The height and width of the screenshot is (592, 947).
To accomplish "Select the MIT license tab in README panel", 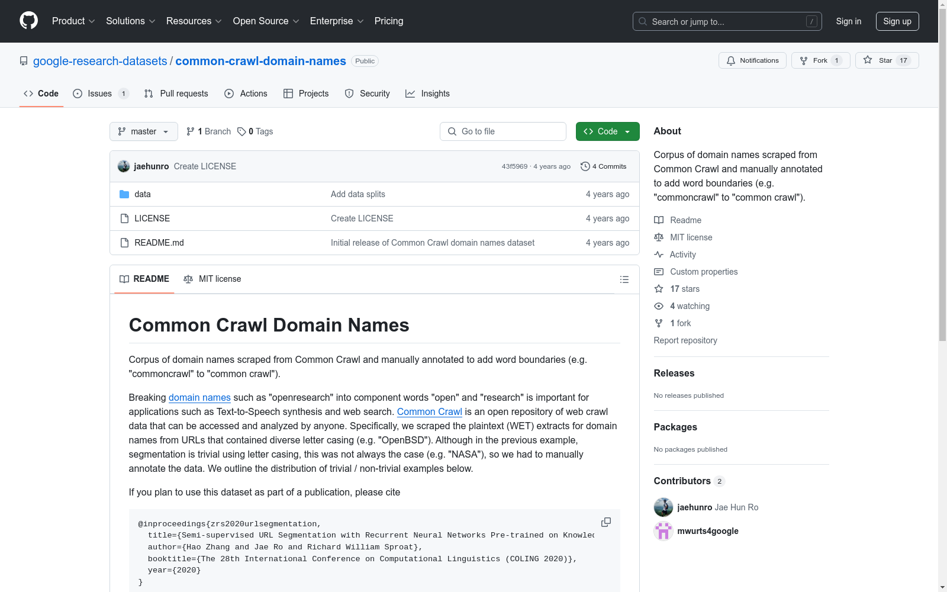I will 212,279.
